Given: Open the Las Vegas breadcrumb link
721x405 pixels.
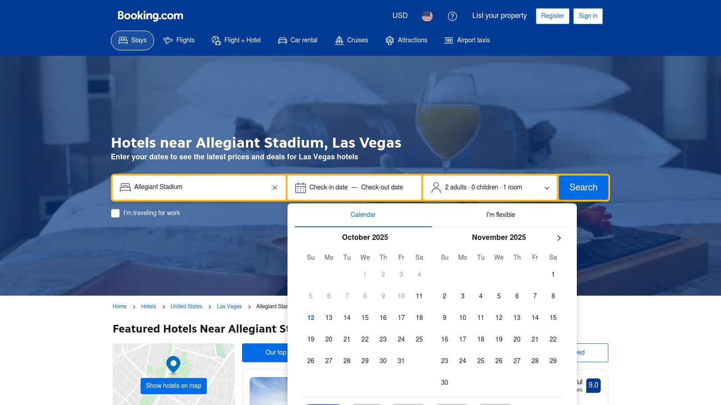Looking at the screenshot, I should tap(229, 306).
